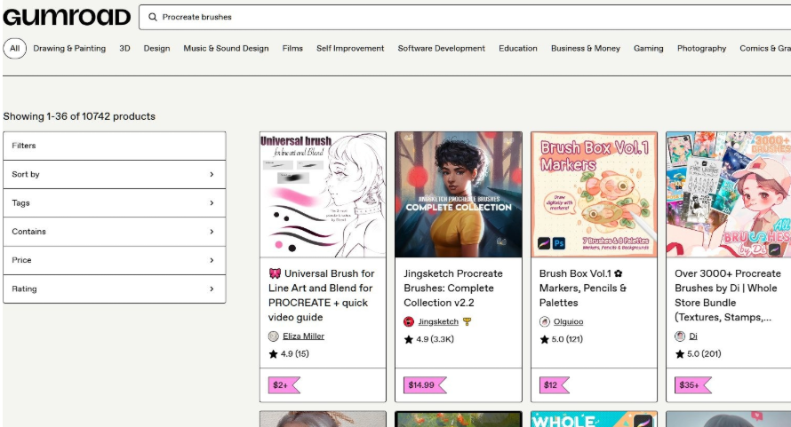This screenshot has height=427, width=791.
Task: Open the Education category
Action: pos(518,49)
